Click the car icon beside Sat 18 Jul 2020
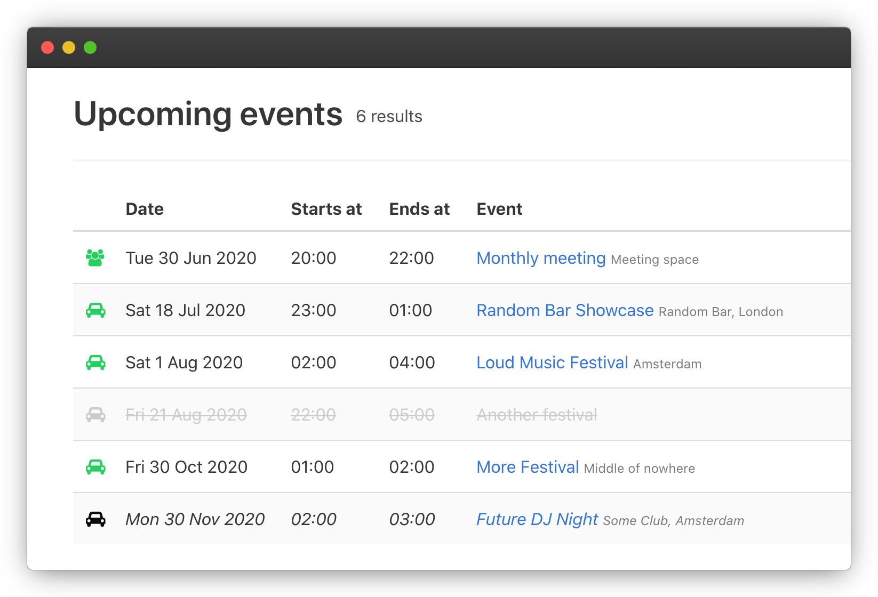 tap(95, 310)
